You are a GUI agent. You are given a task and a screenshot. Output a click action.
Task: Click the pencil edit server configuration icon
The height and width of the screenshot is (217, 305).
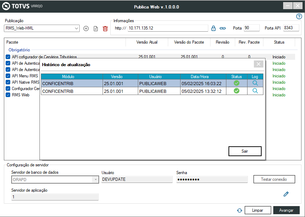pyautogui.click(x=286, y=194)
